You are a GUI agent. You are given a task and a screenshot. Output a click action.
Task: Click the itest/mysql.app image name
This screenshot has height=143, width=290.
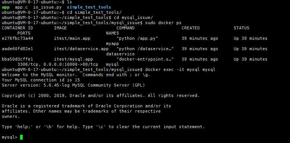tap(73, 59)
